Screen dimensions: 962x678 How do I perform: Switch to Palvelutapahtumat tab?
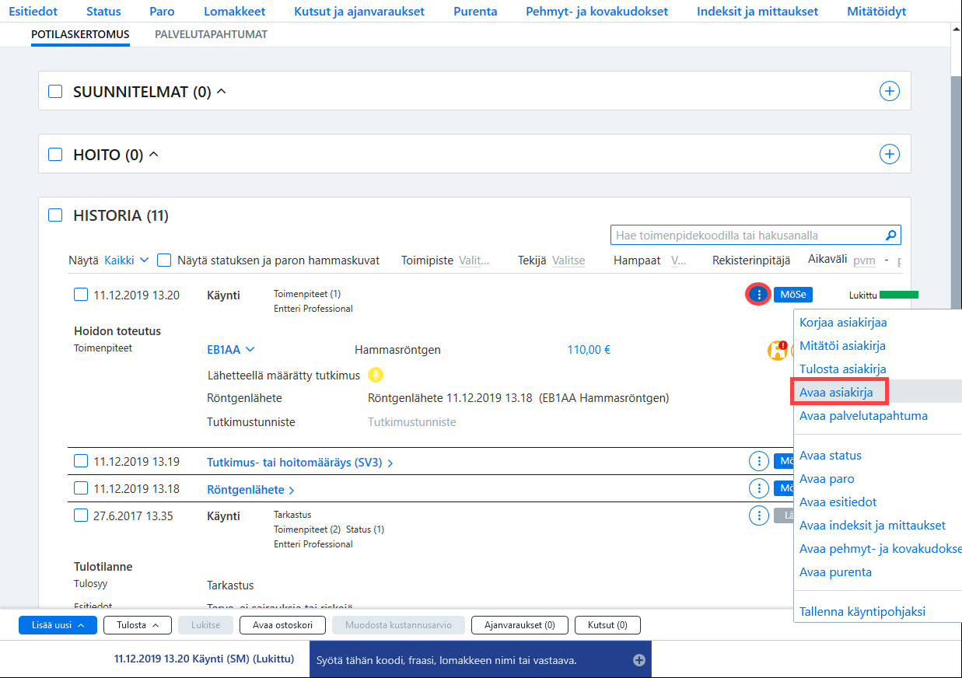tap(212, 35)
